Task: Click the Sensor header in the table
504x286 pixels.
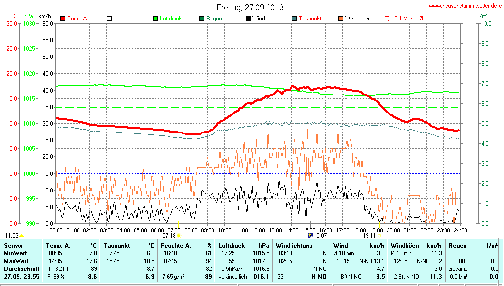Action: pos(13,246)
